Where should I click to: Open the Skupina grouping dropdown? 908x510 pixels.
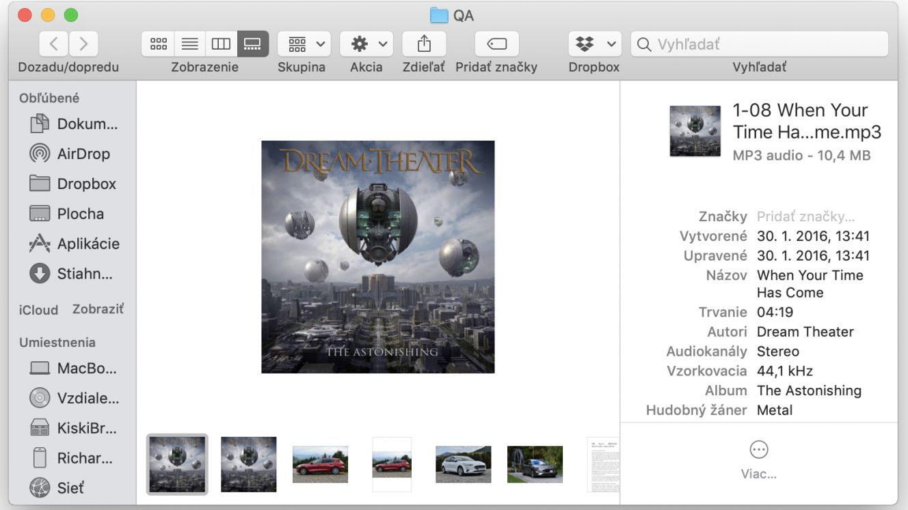tap(304, 44)
